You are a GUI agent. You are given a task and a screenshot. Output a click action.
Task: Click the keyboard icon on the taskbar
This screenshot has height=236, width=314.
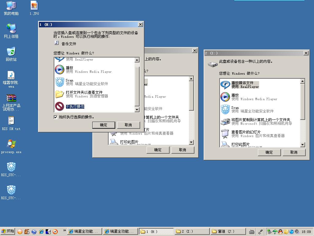click(252, 232)
